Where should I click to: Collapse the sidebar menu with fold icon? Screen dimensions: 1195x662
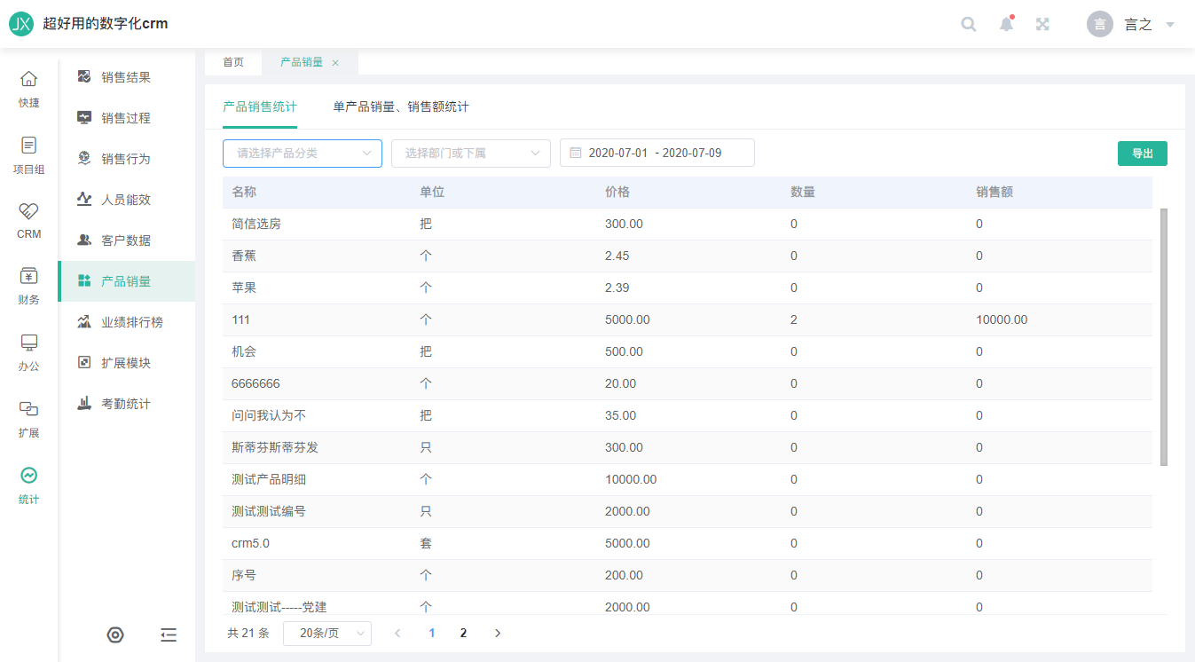169,634
